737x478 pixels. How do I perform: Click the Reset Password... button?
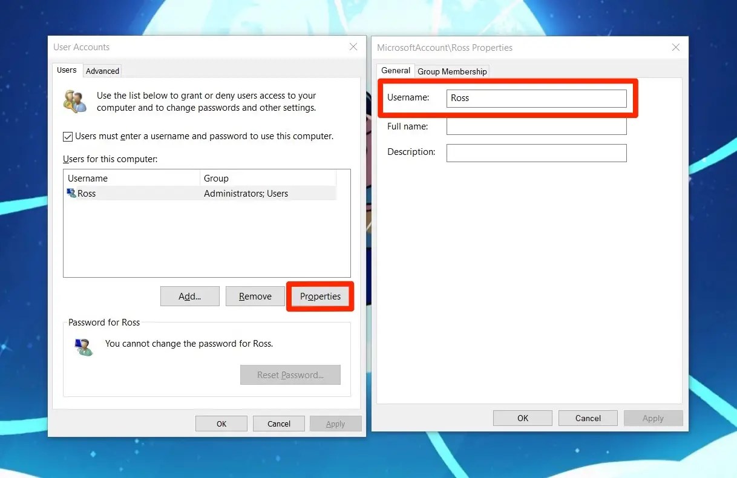290,375
